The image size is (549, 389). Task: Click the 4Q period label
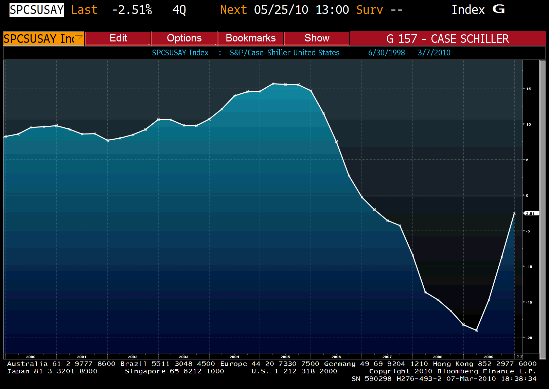click(x=179, y=10)
